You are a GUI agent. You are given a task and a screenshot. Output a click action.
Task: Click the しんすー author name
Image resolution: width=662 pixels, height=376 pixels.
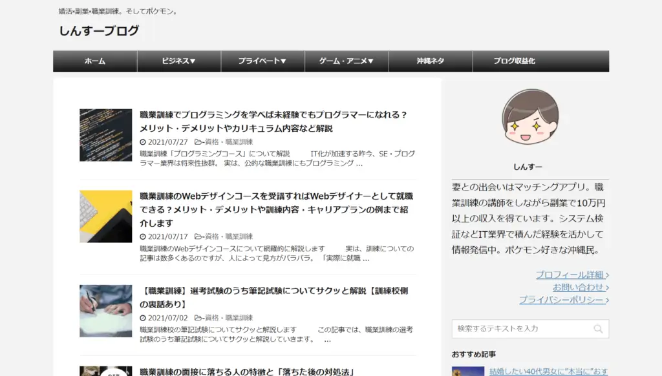pyautogui.click(x=528, y=167)
